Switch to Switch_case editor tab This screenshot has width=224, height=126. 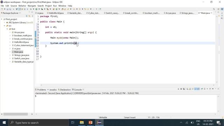[111, 13]
